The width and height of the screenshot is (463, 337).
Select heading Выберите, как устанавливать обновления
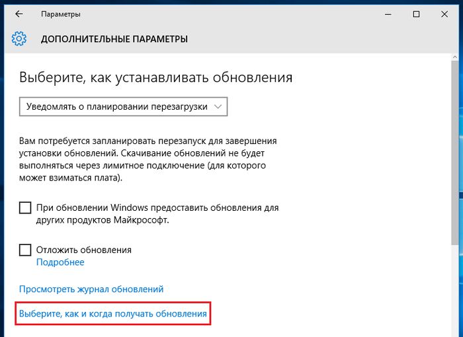click(155, 77)
